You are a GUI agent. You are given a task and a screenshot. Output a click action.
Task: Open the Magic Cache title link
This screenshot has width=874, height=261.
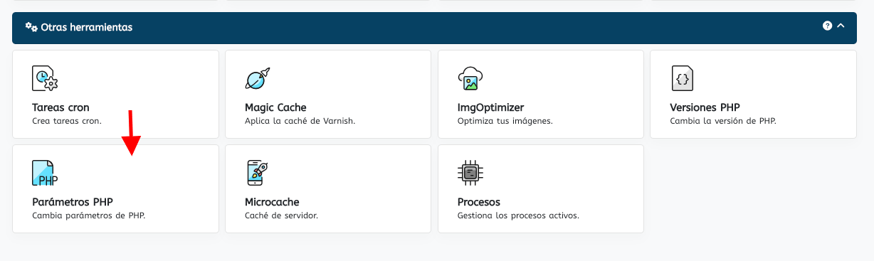coord(275,107)
